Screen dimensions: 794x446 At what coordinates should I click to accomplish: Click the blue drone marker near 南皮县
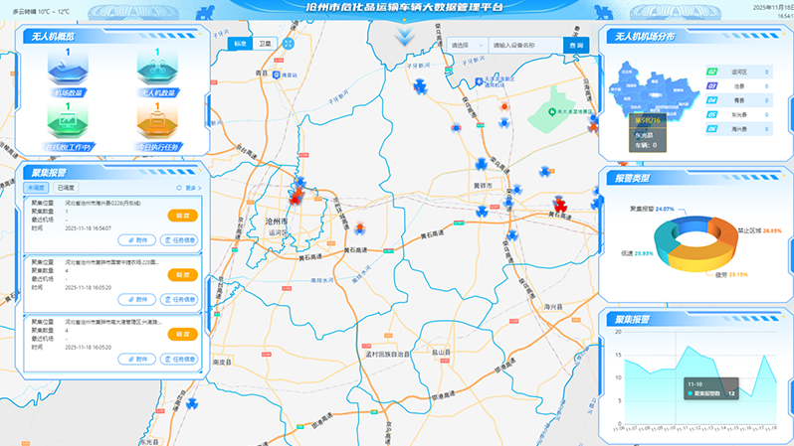pyautogui.click(x=190, y=403)
